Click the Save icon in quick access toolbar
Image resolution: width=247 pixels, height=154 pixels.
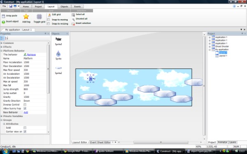(11, 6)
